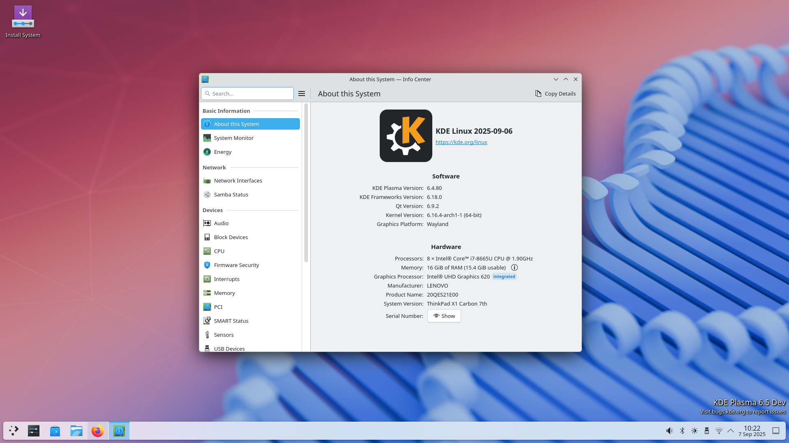Open the kde.org/linux link
Screen dimensions: 789x443
461,142
